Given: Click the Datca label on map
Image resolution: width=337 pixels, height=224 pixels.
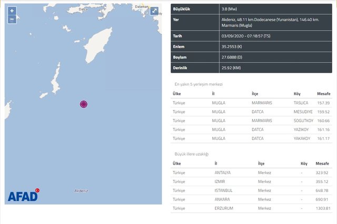Looking at the screenshot, I should (82, 9).
